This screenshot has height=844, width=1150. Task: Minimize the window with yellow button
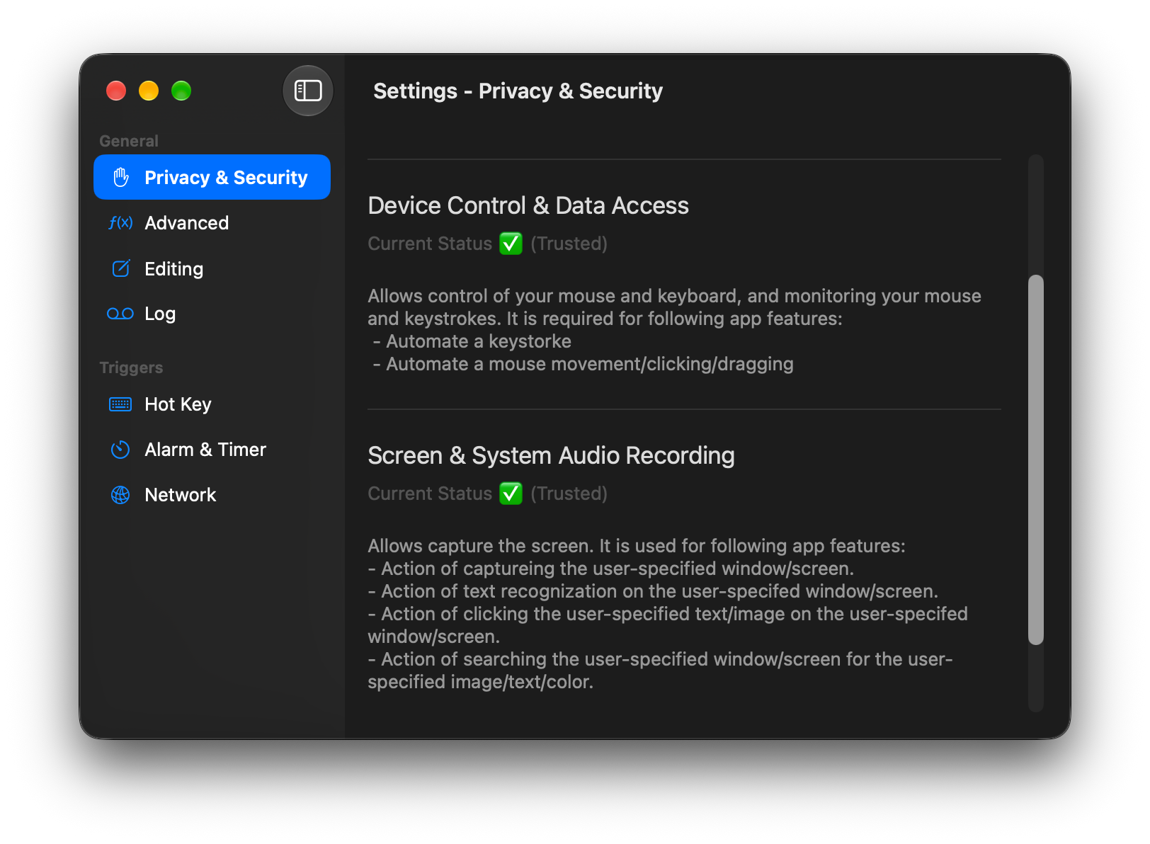click(149, 91)
